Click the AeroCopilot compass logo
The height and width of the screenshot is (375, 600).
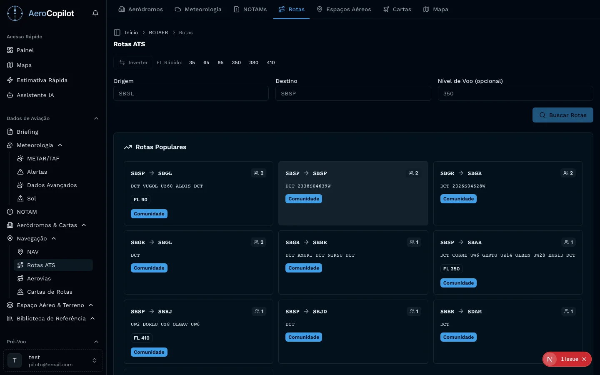(x=15, y=13)
